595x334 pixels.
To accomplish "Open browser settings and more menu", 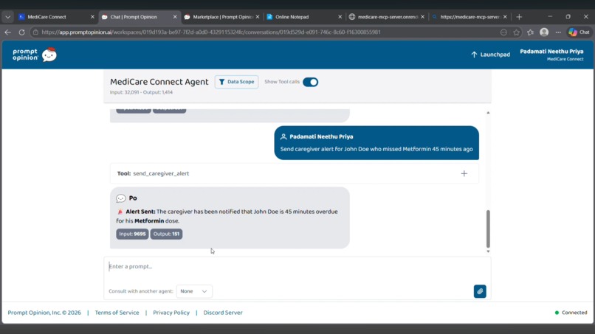I will coord(558,32).
